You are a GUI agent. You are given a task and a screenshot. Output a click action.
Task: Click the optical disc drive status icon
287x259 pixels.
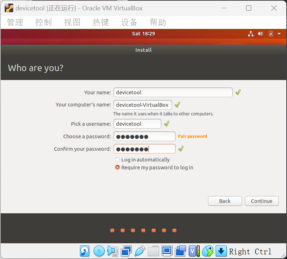click(99, 251)
